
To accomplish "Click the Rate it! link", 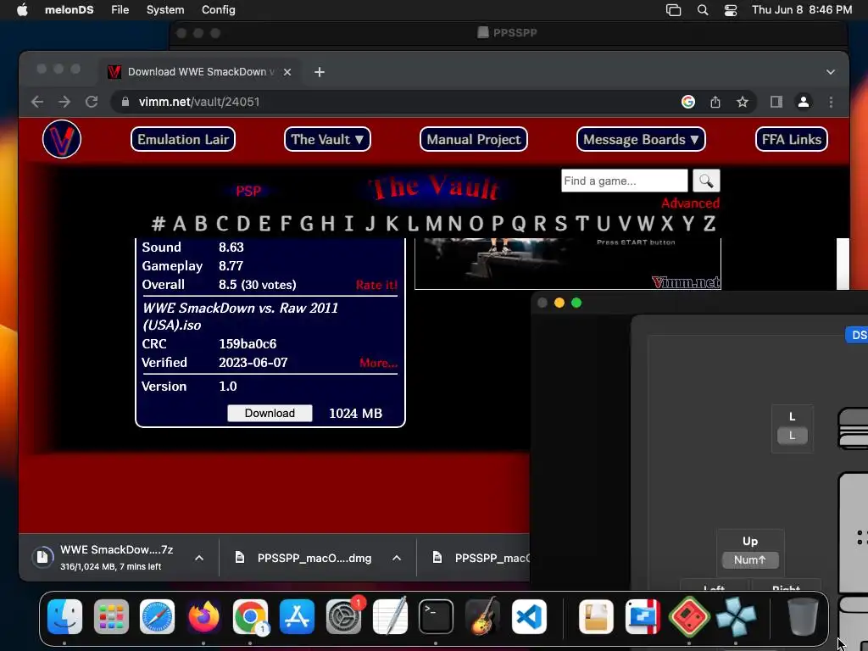I will (x=376, y=285).
